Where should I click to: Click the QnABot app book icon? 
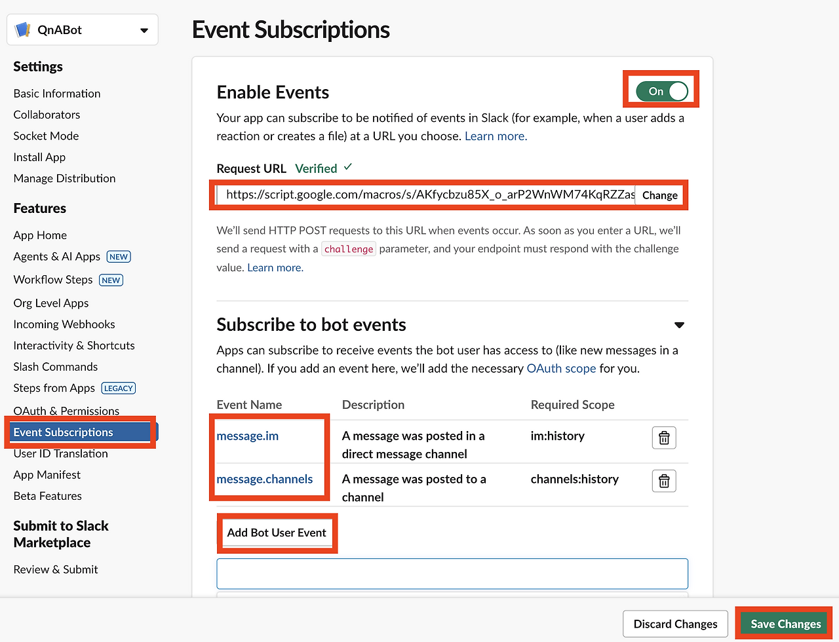23,29
